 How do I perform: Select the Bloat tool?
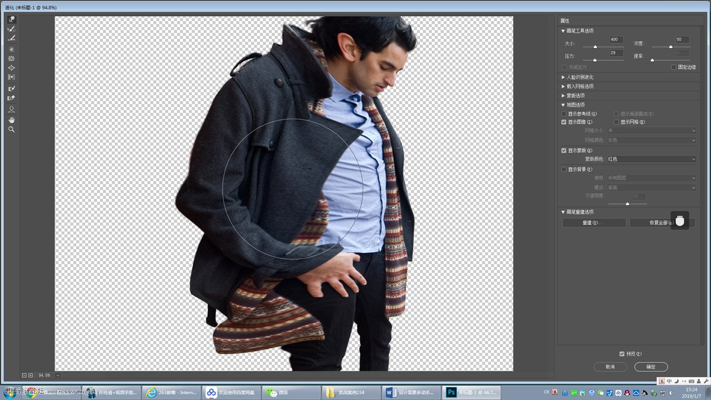11,68
